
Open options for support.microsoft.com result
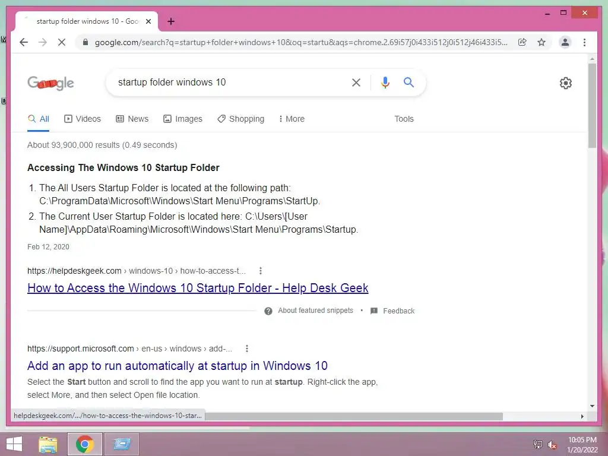[x=247, y=349]
